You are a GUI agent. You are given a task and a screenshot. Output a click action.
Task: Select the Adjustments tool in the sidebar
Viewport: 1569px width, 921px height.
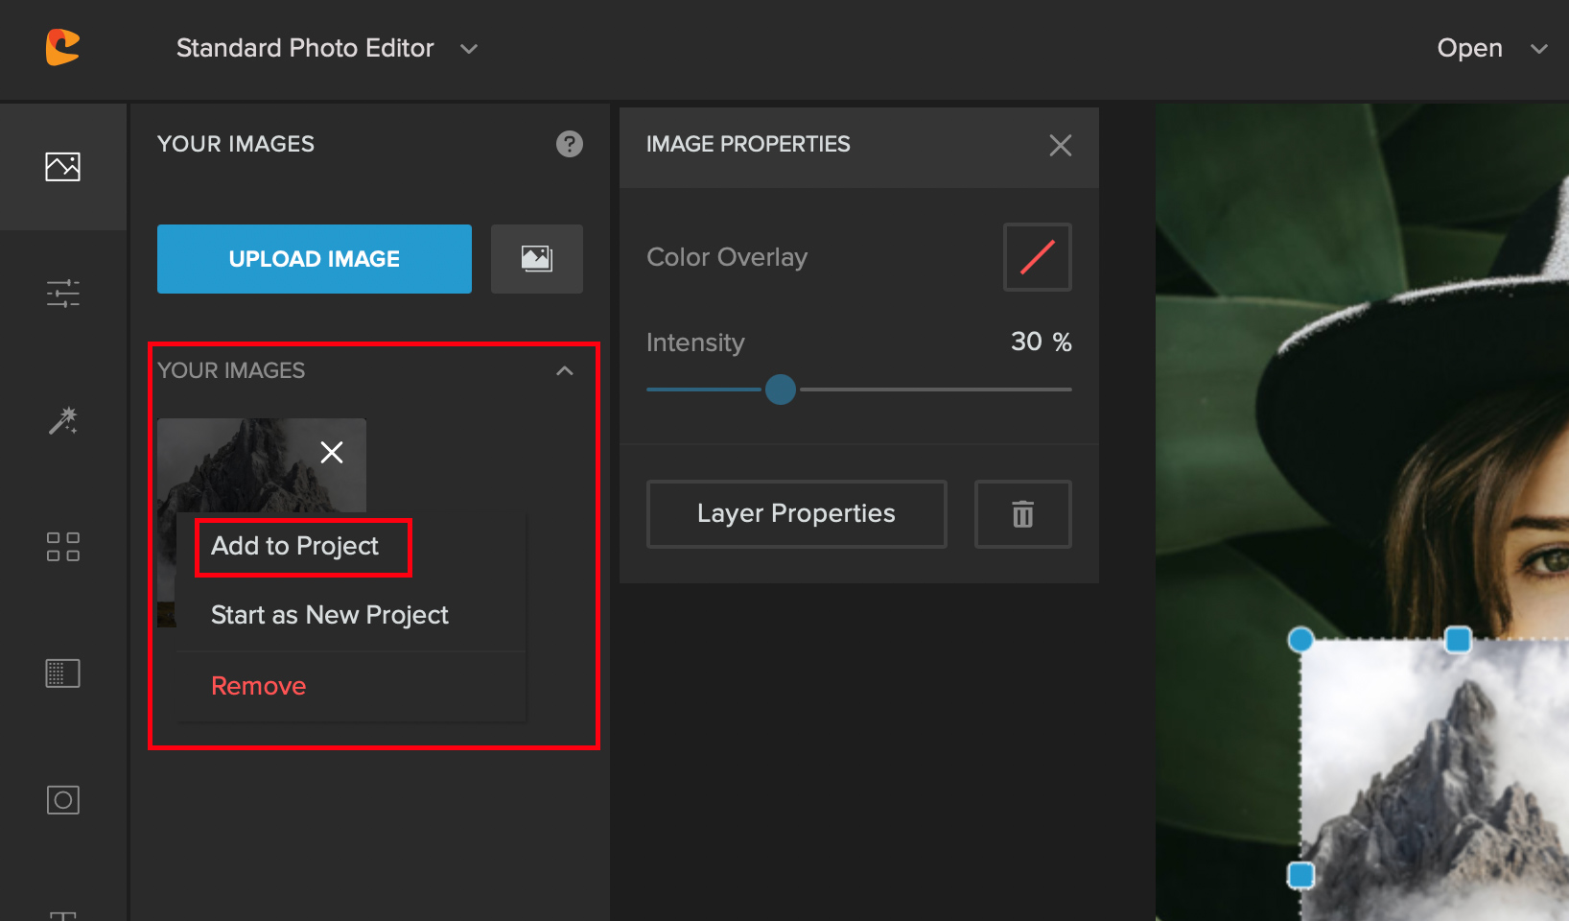tap(62, 293)
